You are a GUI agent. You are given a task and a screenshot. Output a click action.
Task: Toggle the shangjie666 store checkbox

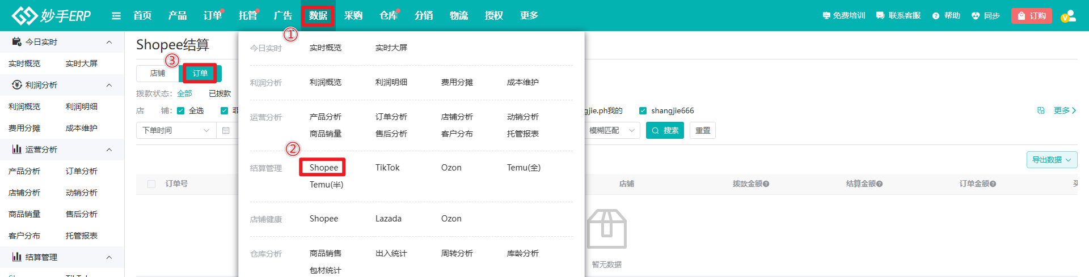tap(643, 111)
